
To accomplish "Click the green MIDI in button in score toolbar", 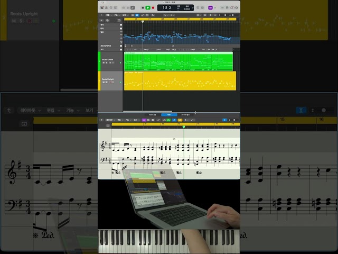I will (168, 120).
